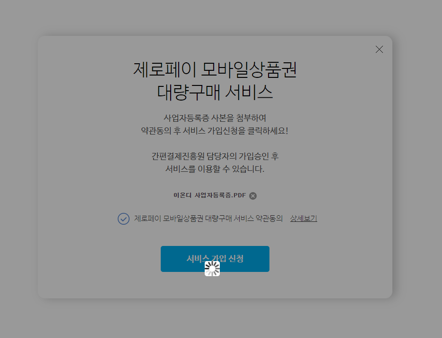This screenshot has width=442, height=338.
Task: Close the bulk purchase service dialog
Action: [379, 50]
